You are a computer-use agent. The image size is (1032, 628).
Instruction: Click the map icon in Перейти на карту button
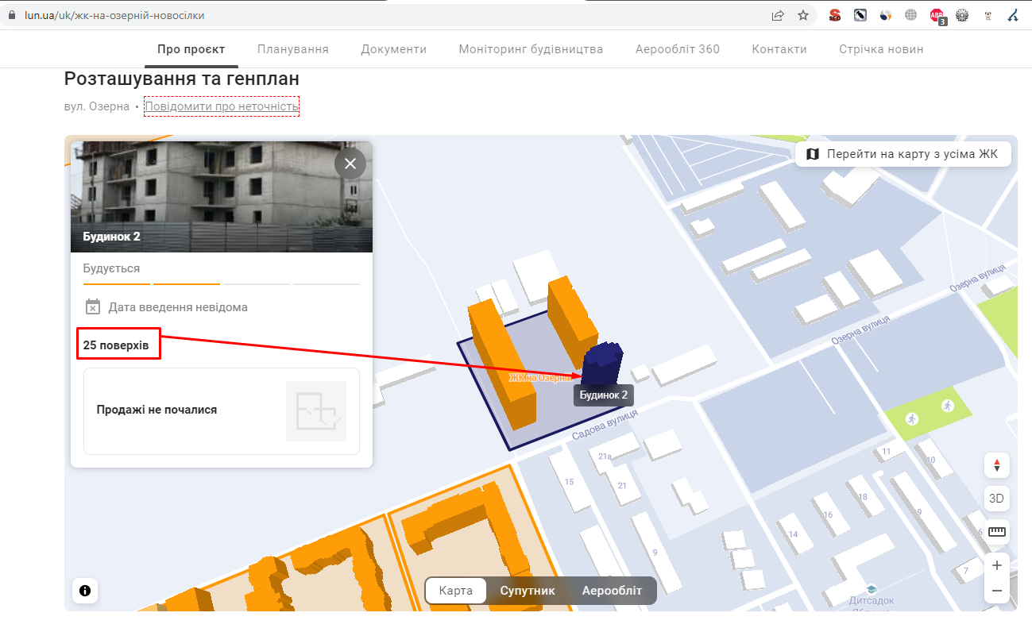(812, 154)
